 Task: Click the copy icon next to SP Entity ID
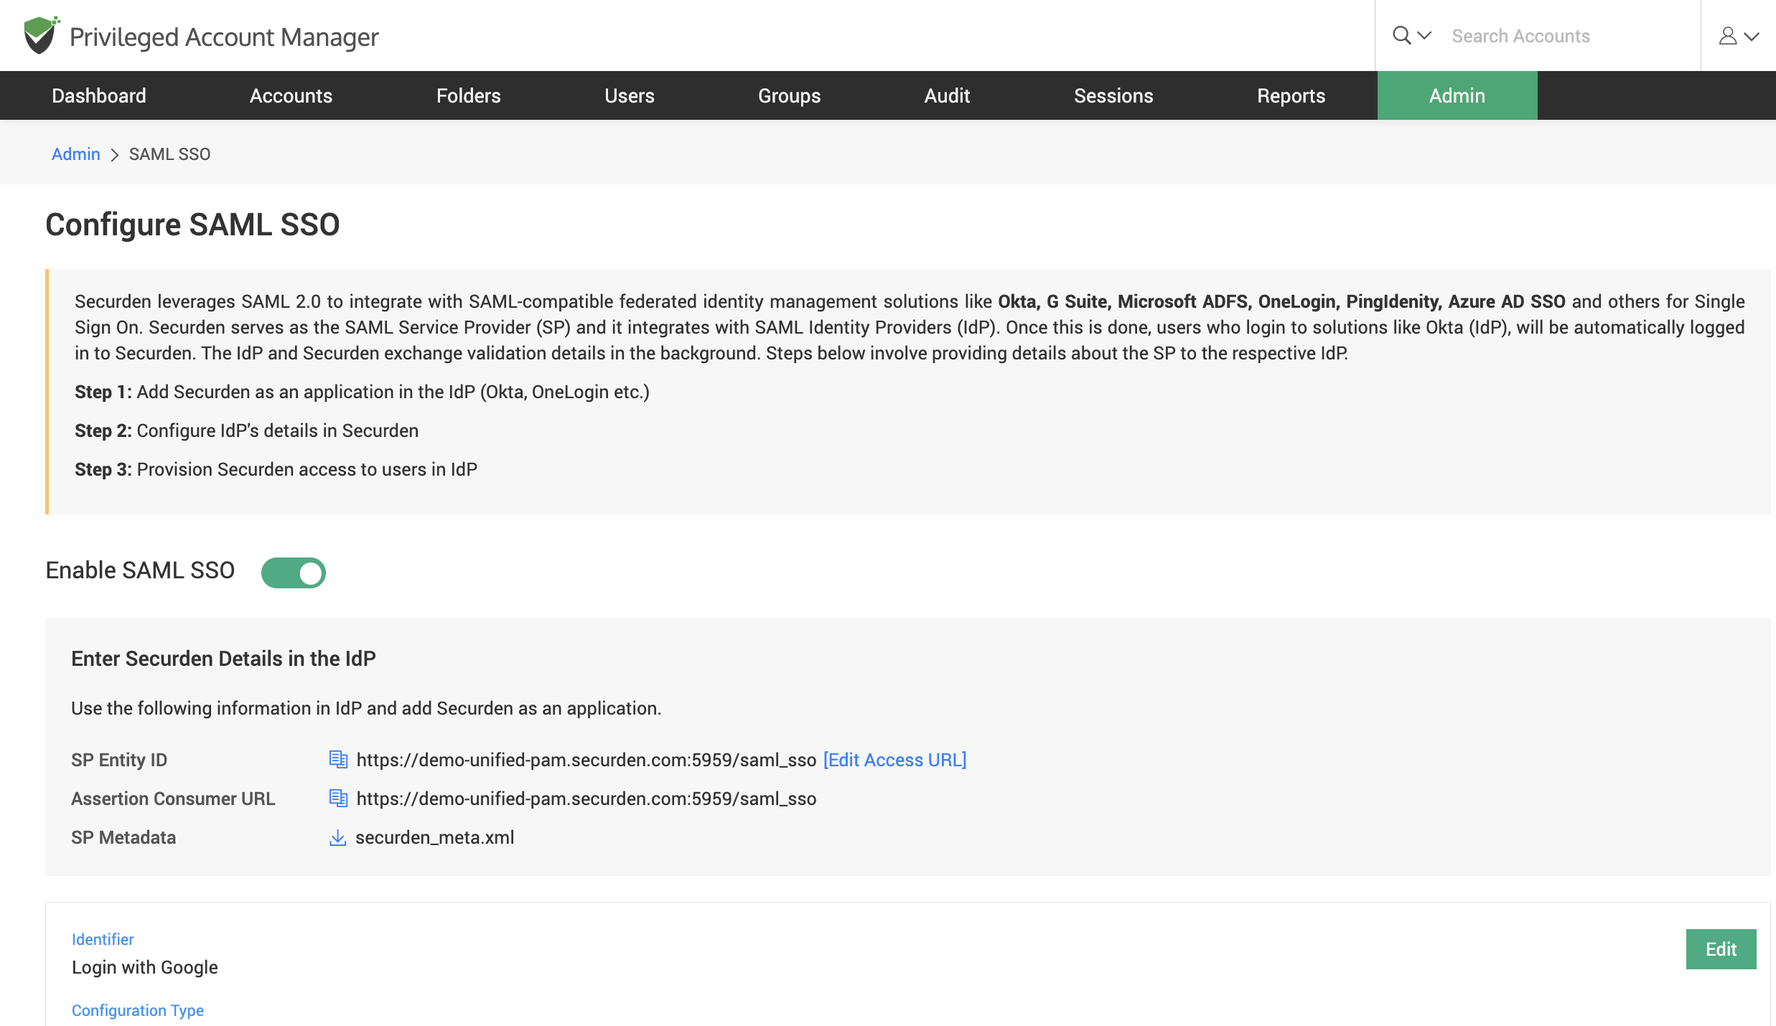(338, 758)
